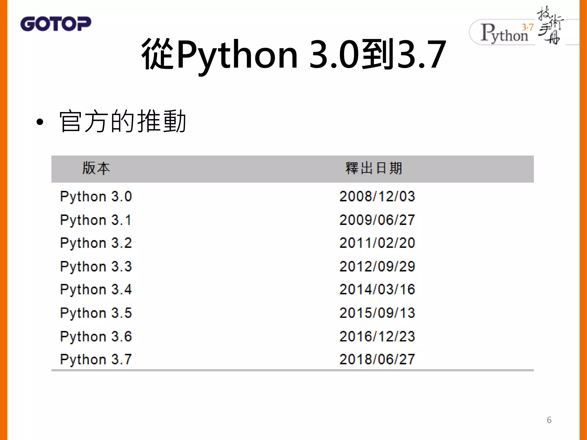This screenshot has height=440, width=587.
Task: Select the date 2014/03/16
Action: (377, 289)
